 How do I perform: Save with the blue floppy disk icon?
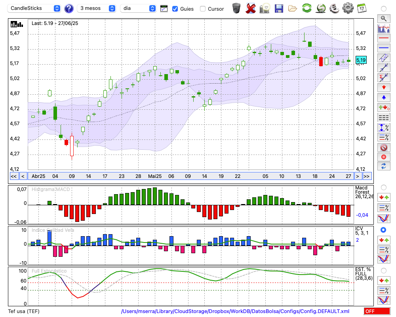279,8
